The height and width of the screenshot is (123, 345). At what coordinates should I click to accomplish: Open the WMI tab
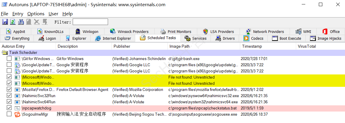tap(303, 31)
